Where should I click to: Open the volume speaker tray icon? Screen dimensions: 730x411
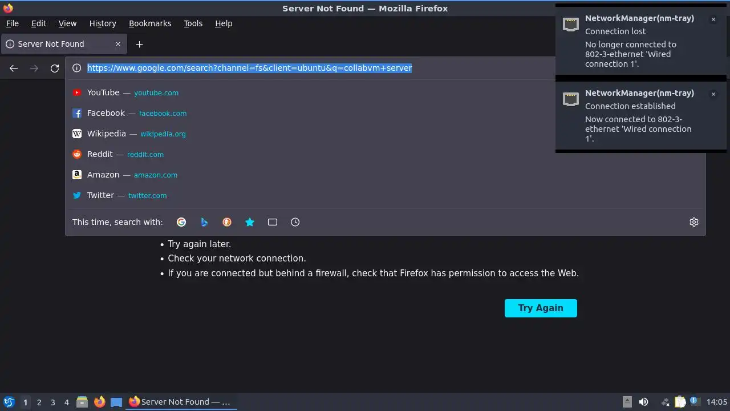(643, 402)
